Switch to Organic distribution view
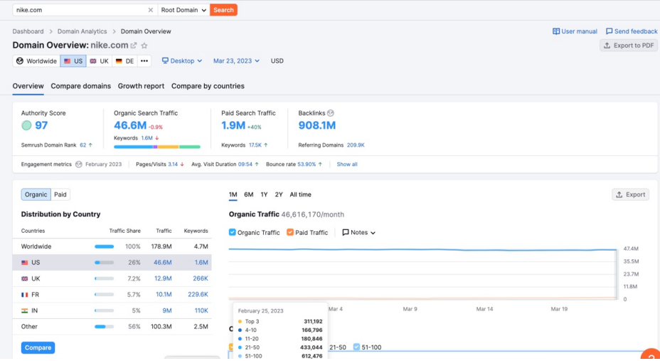The width and height of the screenshot is (660, 361). pos(36,194)
